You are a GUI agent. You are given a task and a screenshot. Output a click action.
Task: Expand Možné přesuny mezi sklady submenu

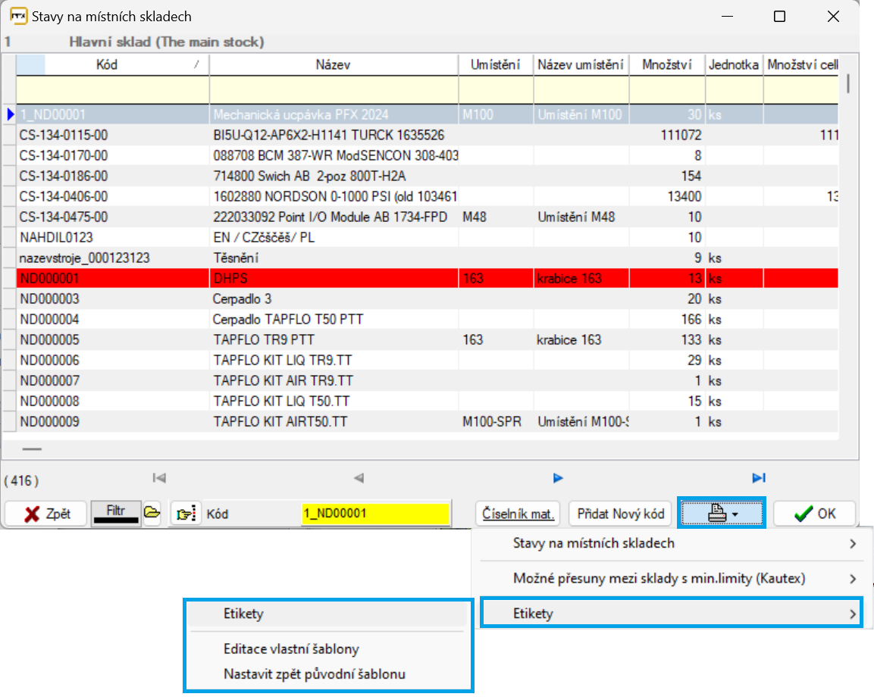tap(675, 579)
